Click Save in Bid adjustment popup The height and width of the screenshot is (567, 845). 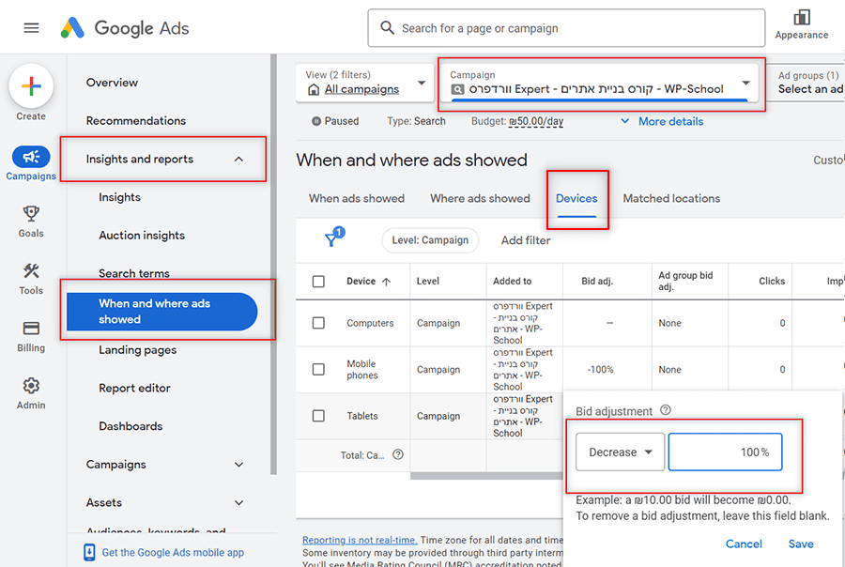pos(801,544)
